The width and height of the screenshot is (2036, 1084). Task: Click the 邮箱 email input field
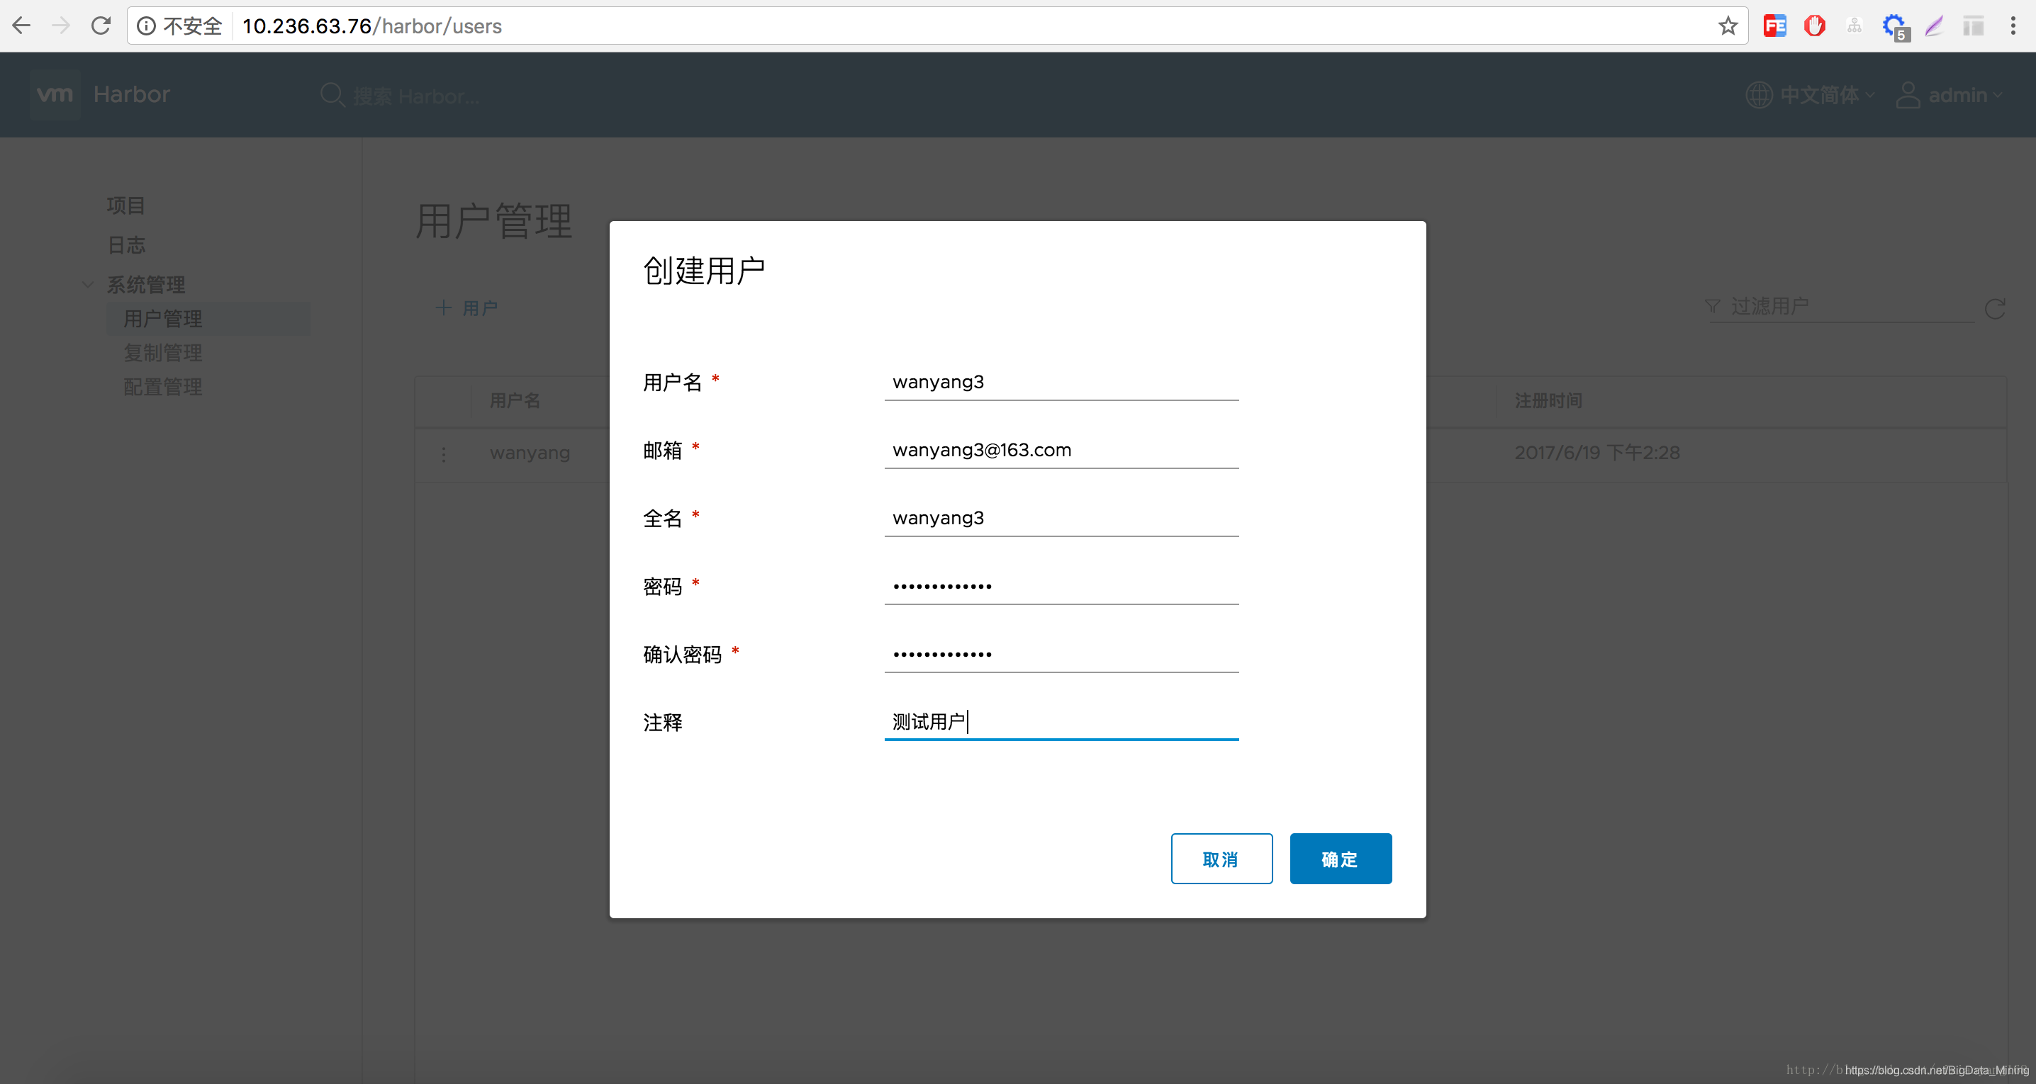tap(1061, 451)
